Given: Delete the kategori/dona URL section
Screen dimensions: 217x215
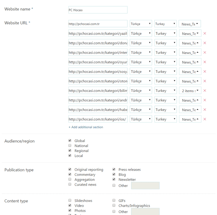Looking at the screenshot, I should tap(204, 43).
